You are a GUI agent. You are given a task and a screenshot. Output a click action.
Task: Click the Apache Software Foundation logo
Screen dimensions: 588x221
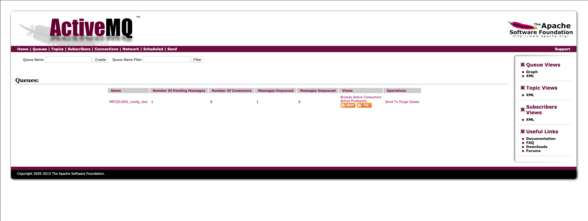(x=541, y=30)
